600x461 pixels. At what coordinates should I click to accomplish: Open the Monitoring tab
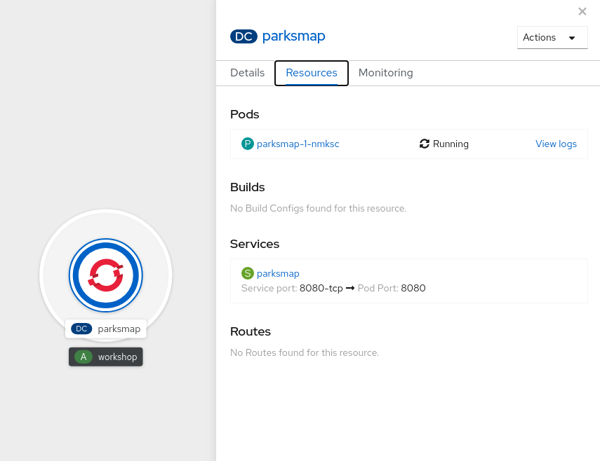coord(385,73)
